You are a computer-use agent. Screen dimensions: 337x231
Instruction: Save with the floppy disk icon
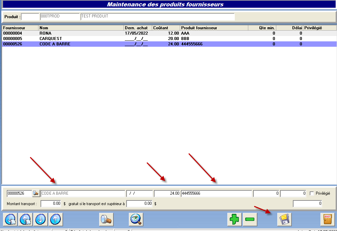pos(284,220)
